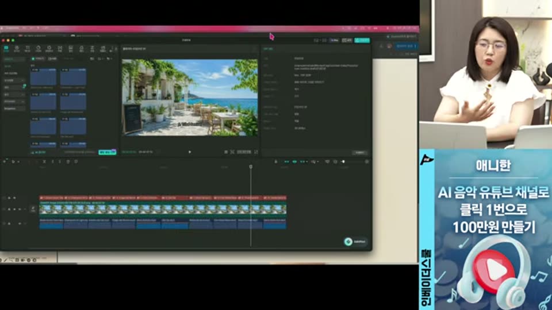Click the timeline playhead handle

pos(251,166)
